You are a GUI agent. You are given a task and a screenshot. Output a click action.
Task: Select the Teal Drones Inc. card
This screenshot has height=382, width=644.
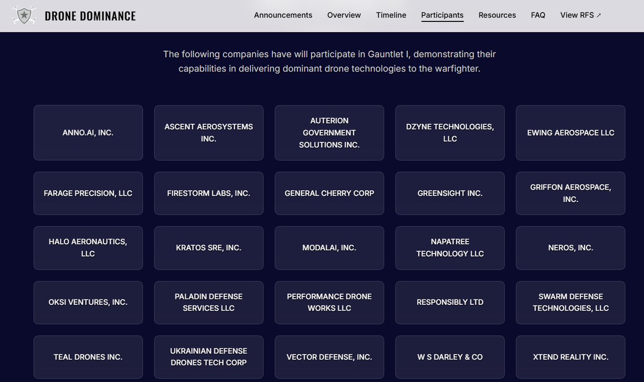click(x=88, y=357)
